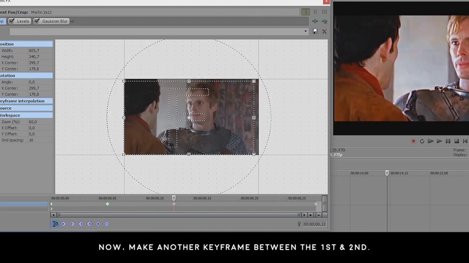This screenshot has height=263, width=469.
Task: Edit Position X Center value
Action: (x=40, y=63)
